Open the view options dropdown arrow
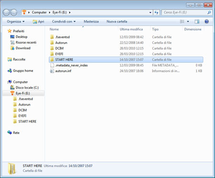 click(188, 22)
